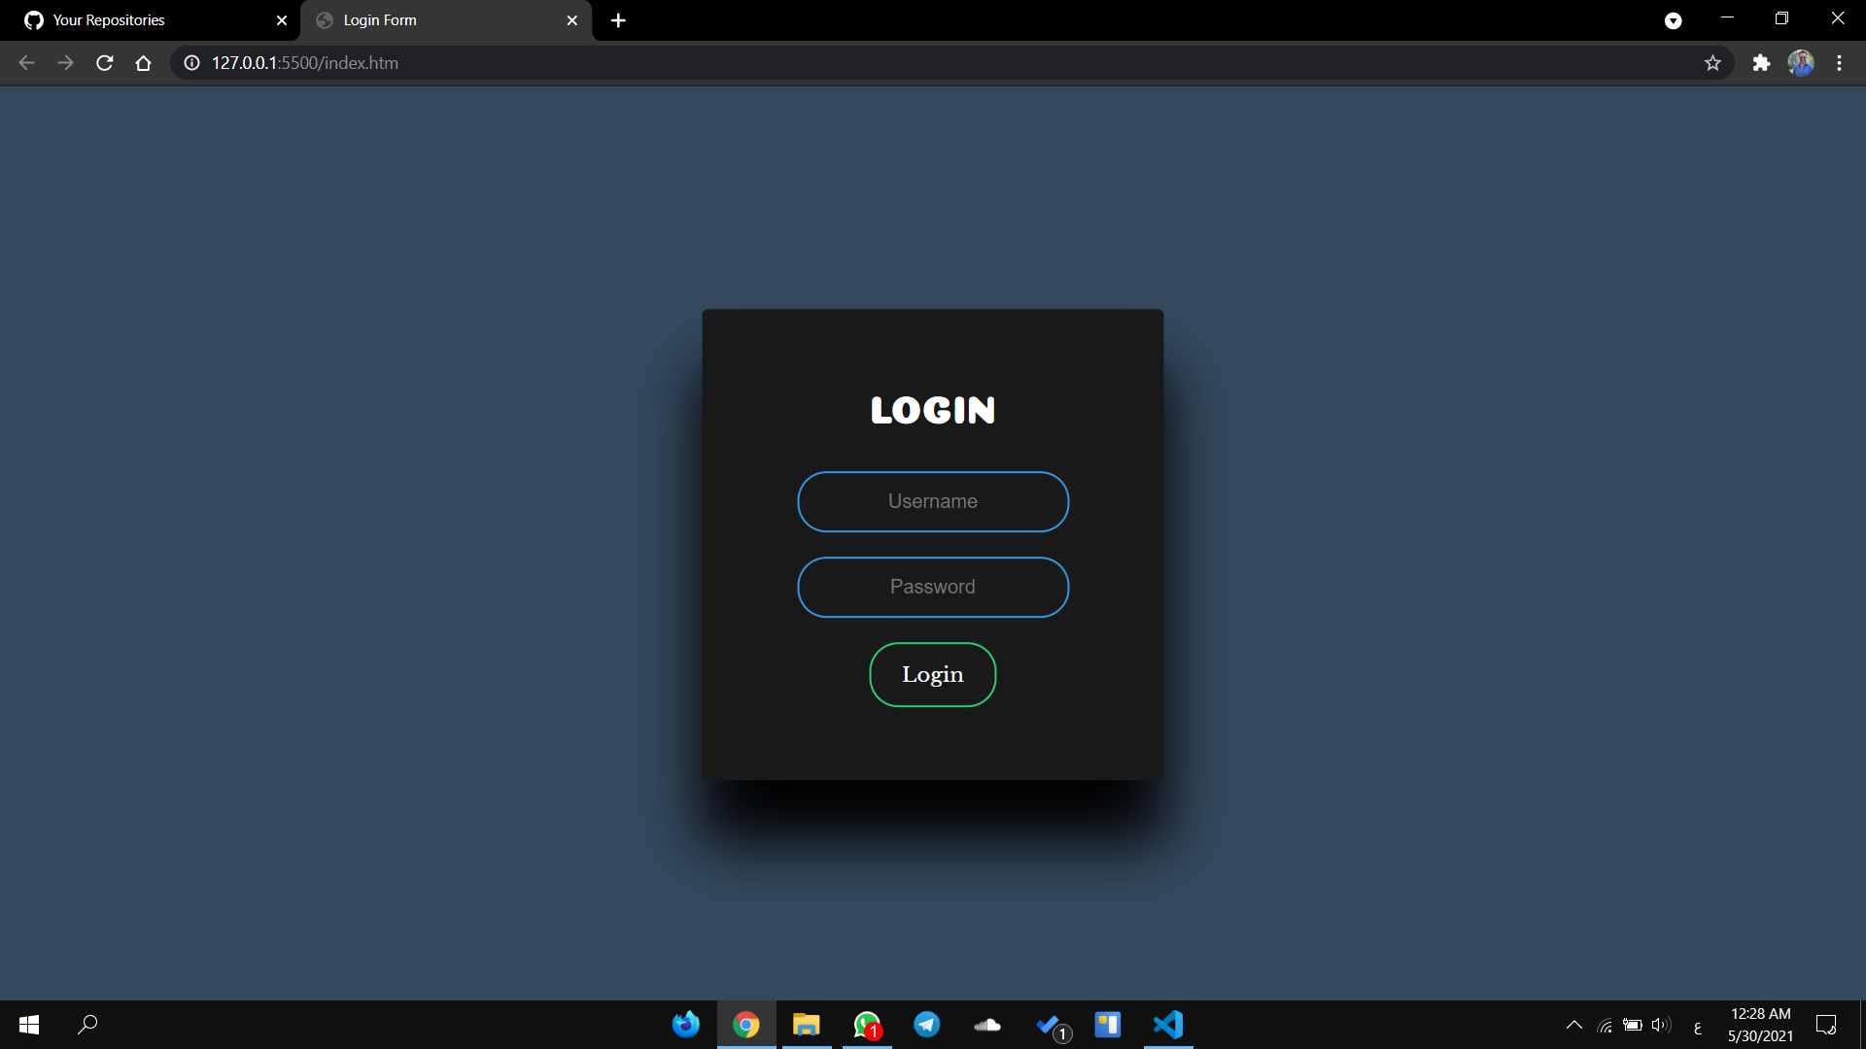1866x1049 pixels.
Task: Click the home icon in the toolbar
Action: coord(143,62)
